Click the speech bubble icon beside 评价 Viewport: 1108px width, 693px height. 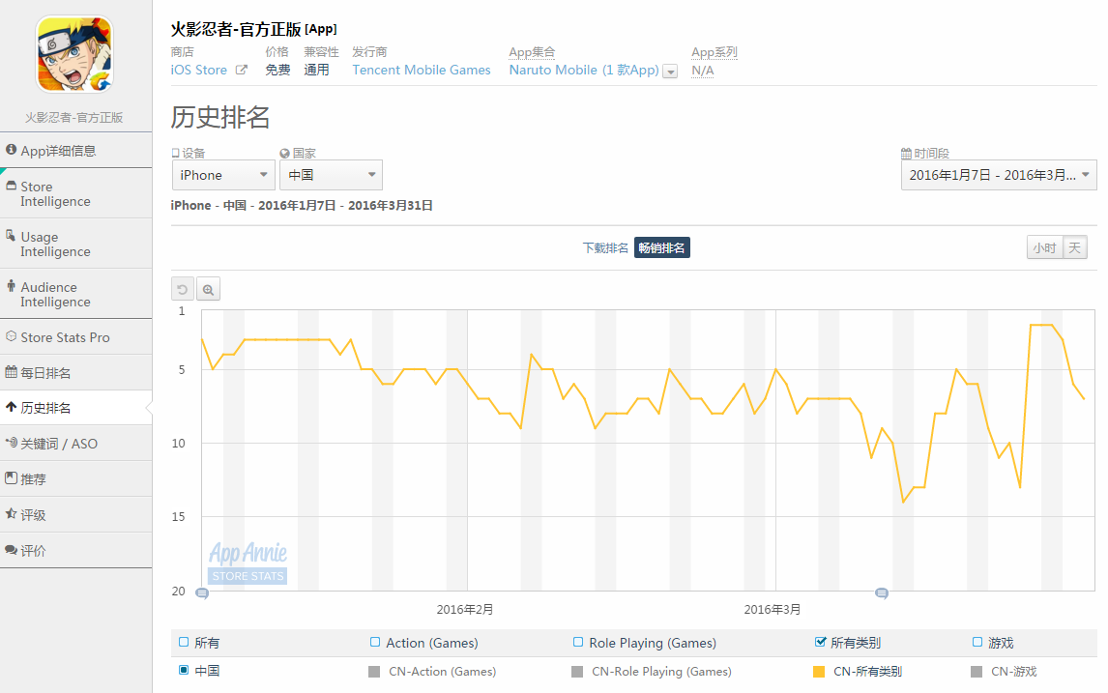click(12, 549)
